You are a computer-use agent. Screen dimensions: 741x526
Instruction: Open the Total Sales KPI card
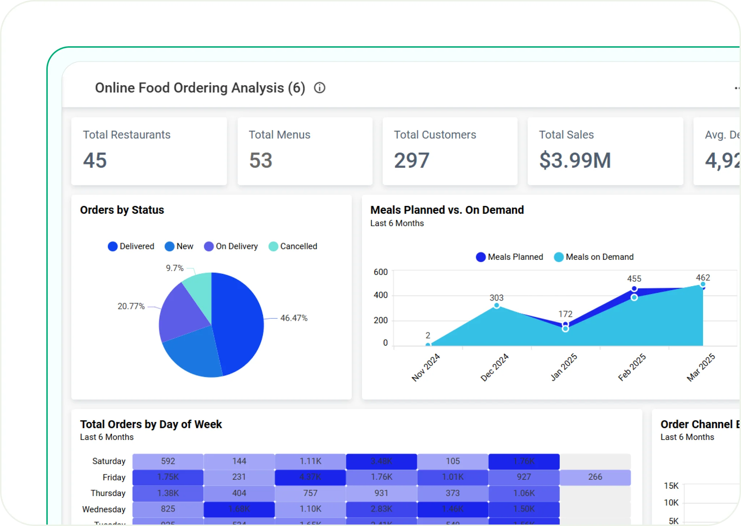click(x=605, y=152)
